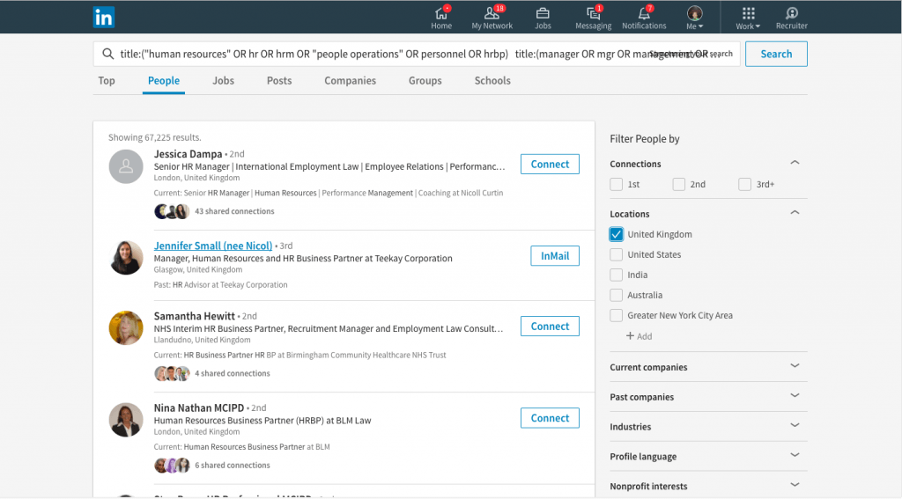The width and height of the screenshot is (902, 499).
Task: Launch the Recruiter icon
Action: point(791,13)
